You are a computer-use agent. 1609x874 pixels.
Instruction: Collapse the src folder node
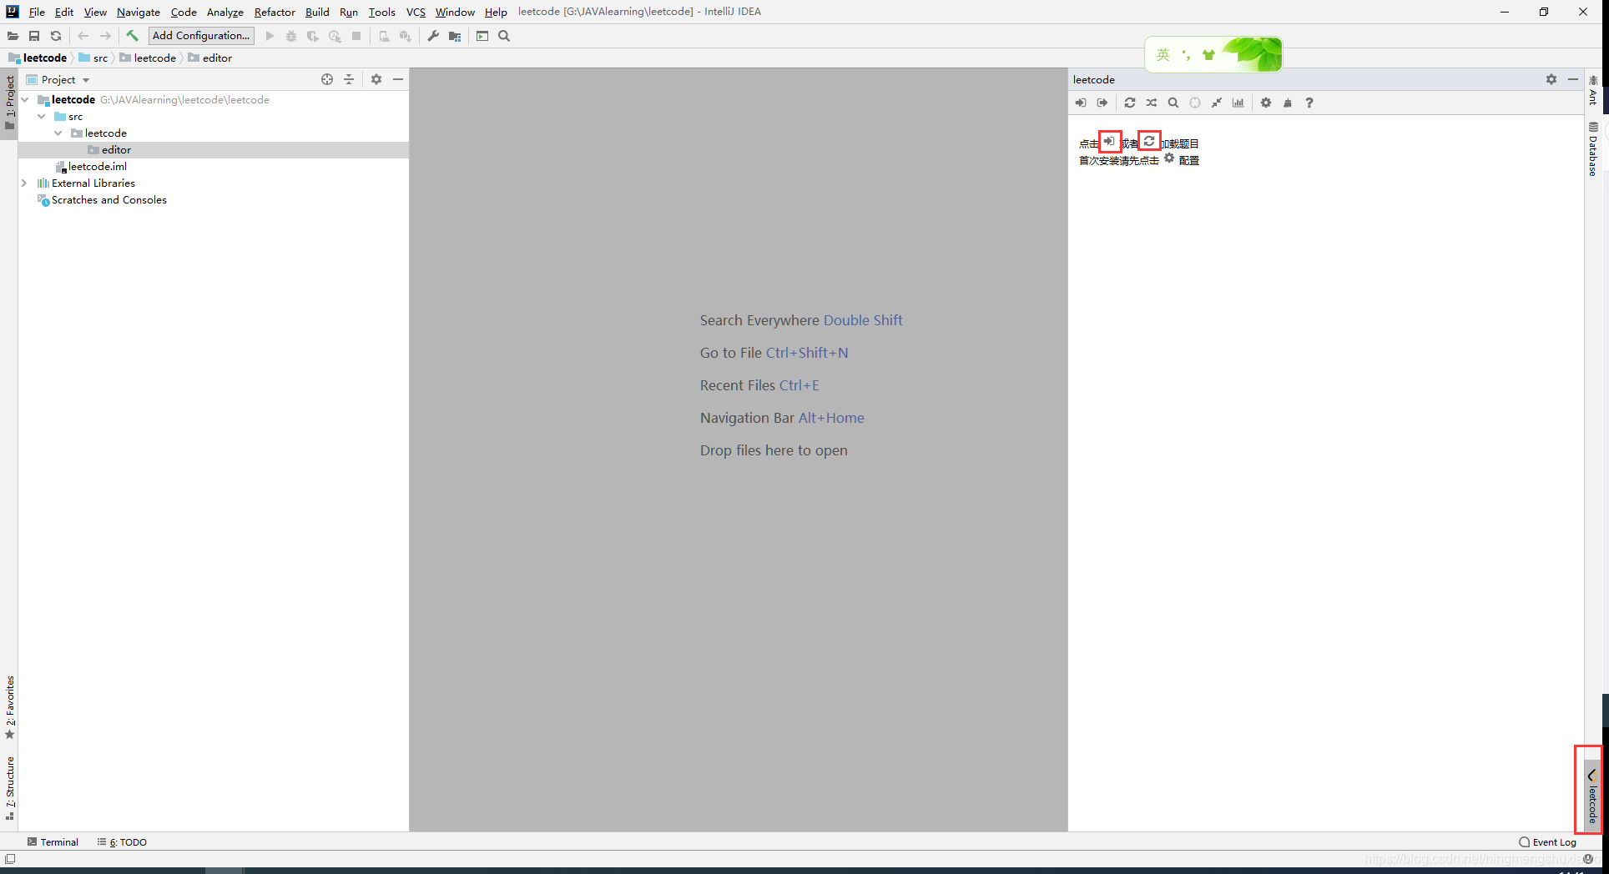42,117
